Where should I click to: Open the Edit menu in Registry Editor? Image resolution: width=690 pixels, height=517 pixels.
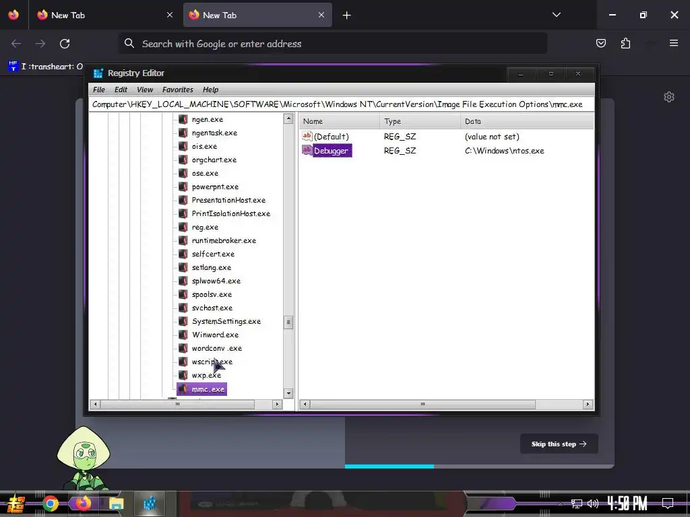click(x=121, y=90)
